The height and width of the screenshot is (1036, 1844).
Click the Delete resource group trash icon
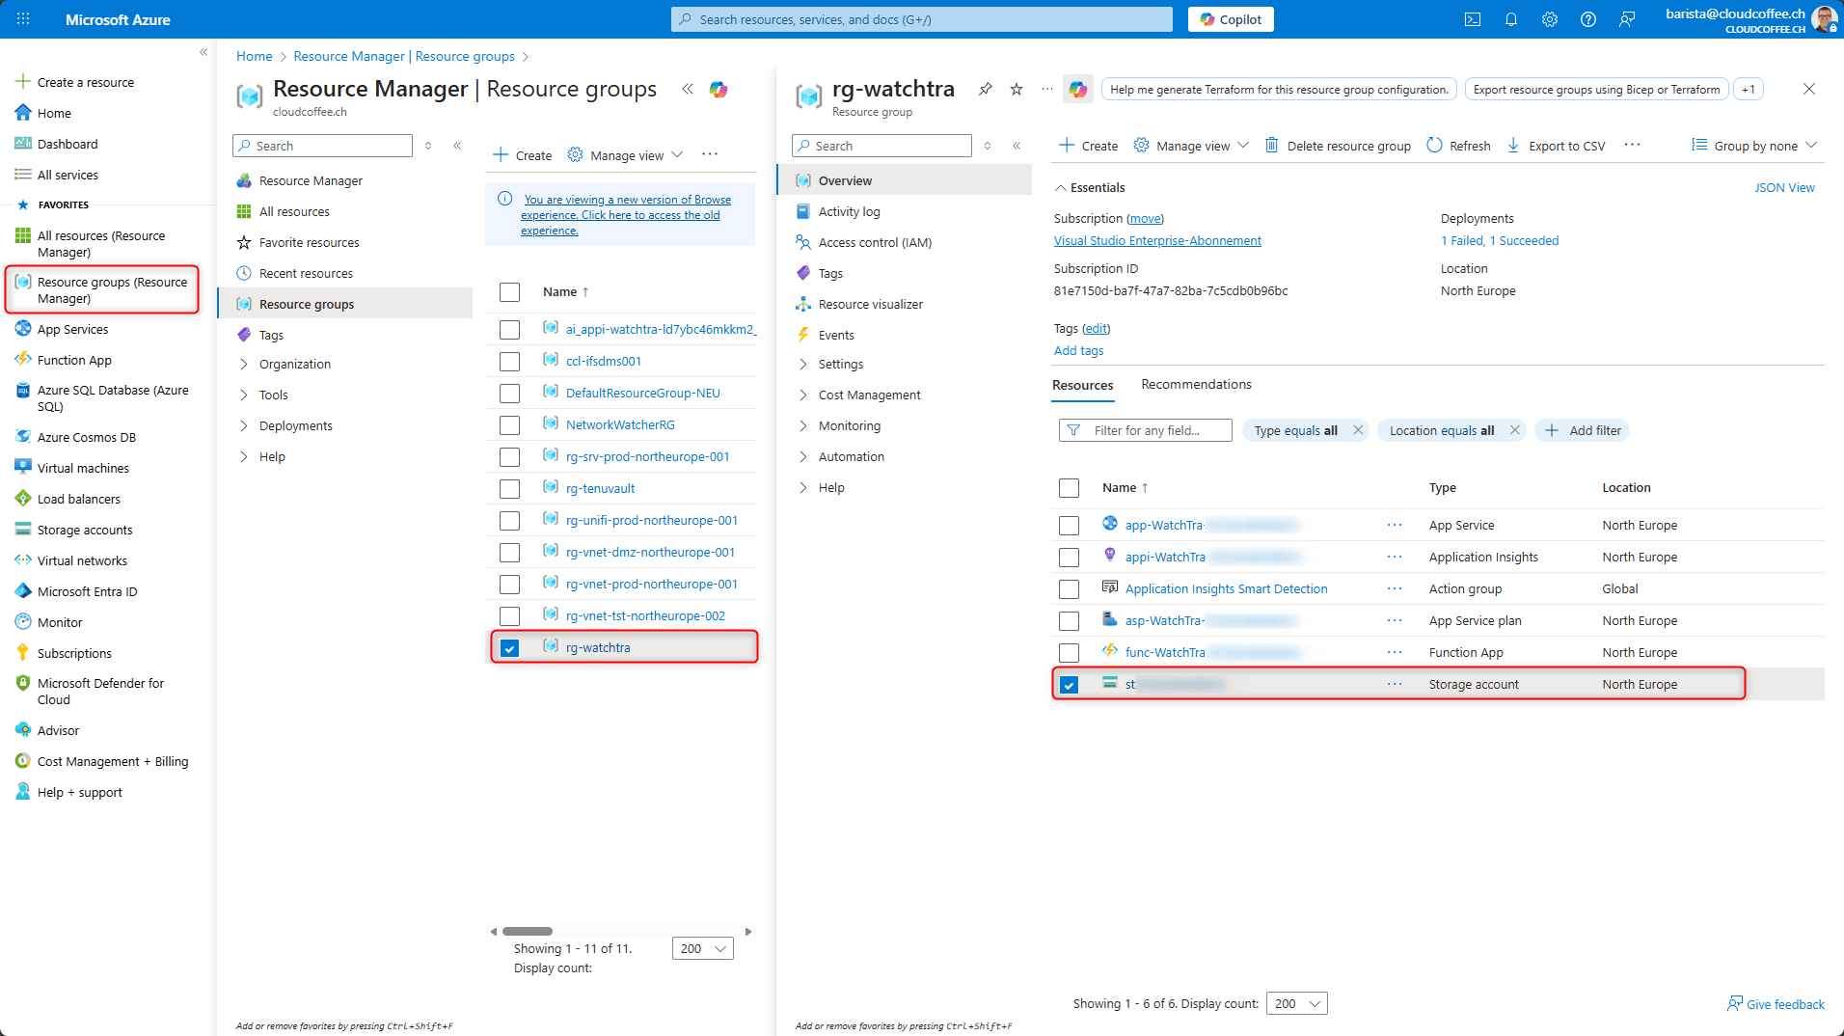pos(1272,146)
